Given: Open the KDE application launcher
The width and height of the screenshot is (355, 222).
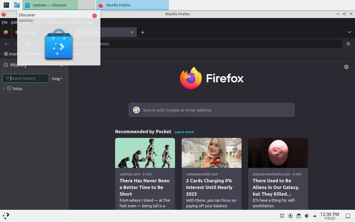Looking at the screenshot, I should pyautogui.click(x=6, y=216).
